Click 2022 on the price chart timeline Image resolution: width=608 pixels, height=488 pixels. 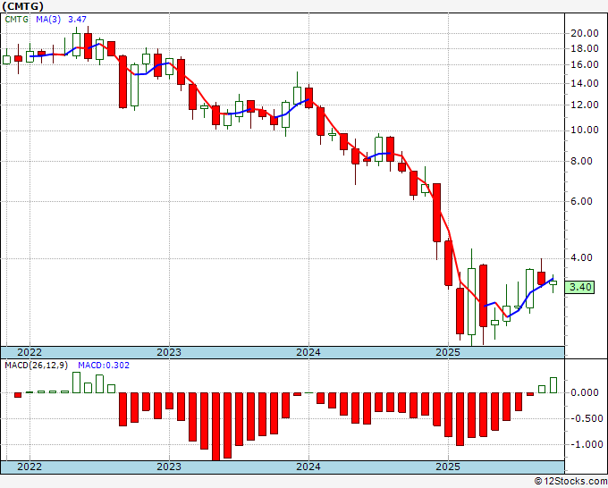pyautogui.click(x=30, y=352)
